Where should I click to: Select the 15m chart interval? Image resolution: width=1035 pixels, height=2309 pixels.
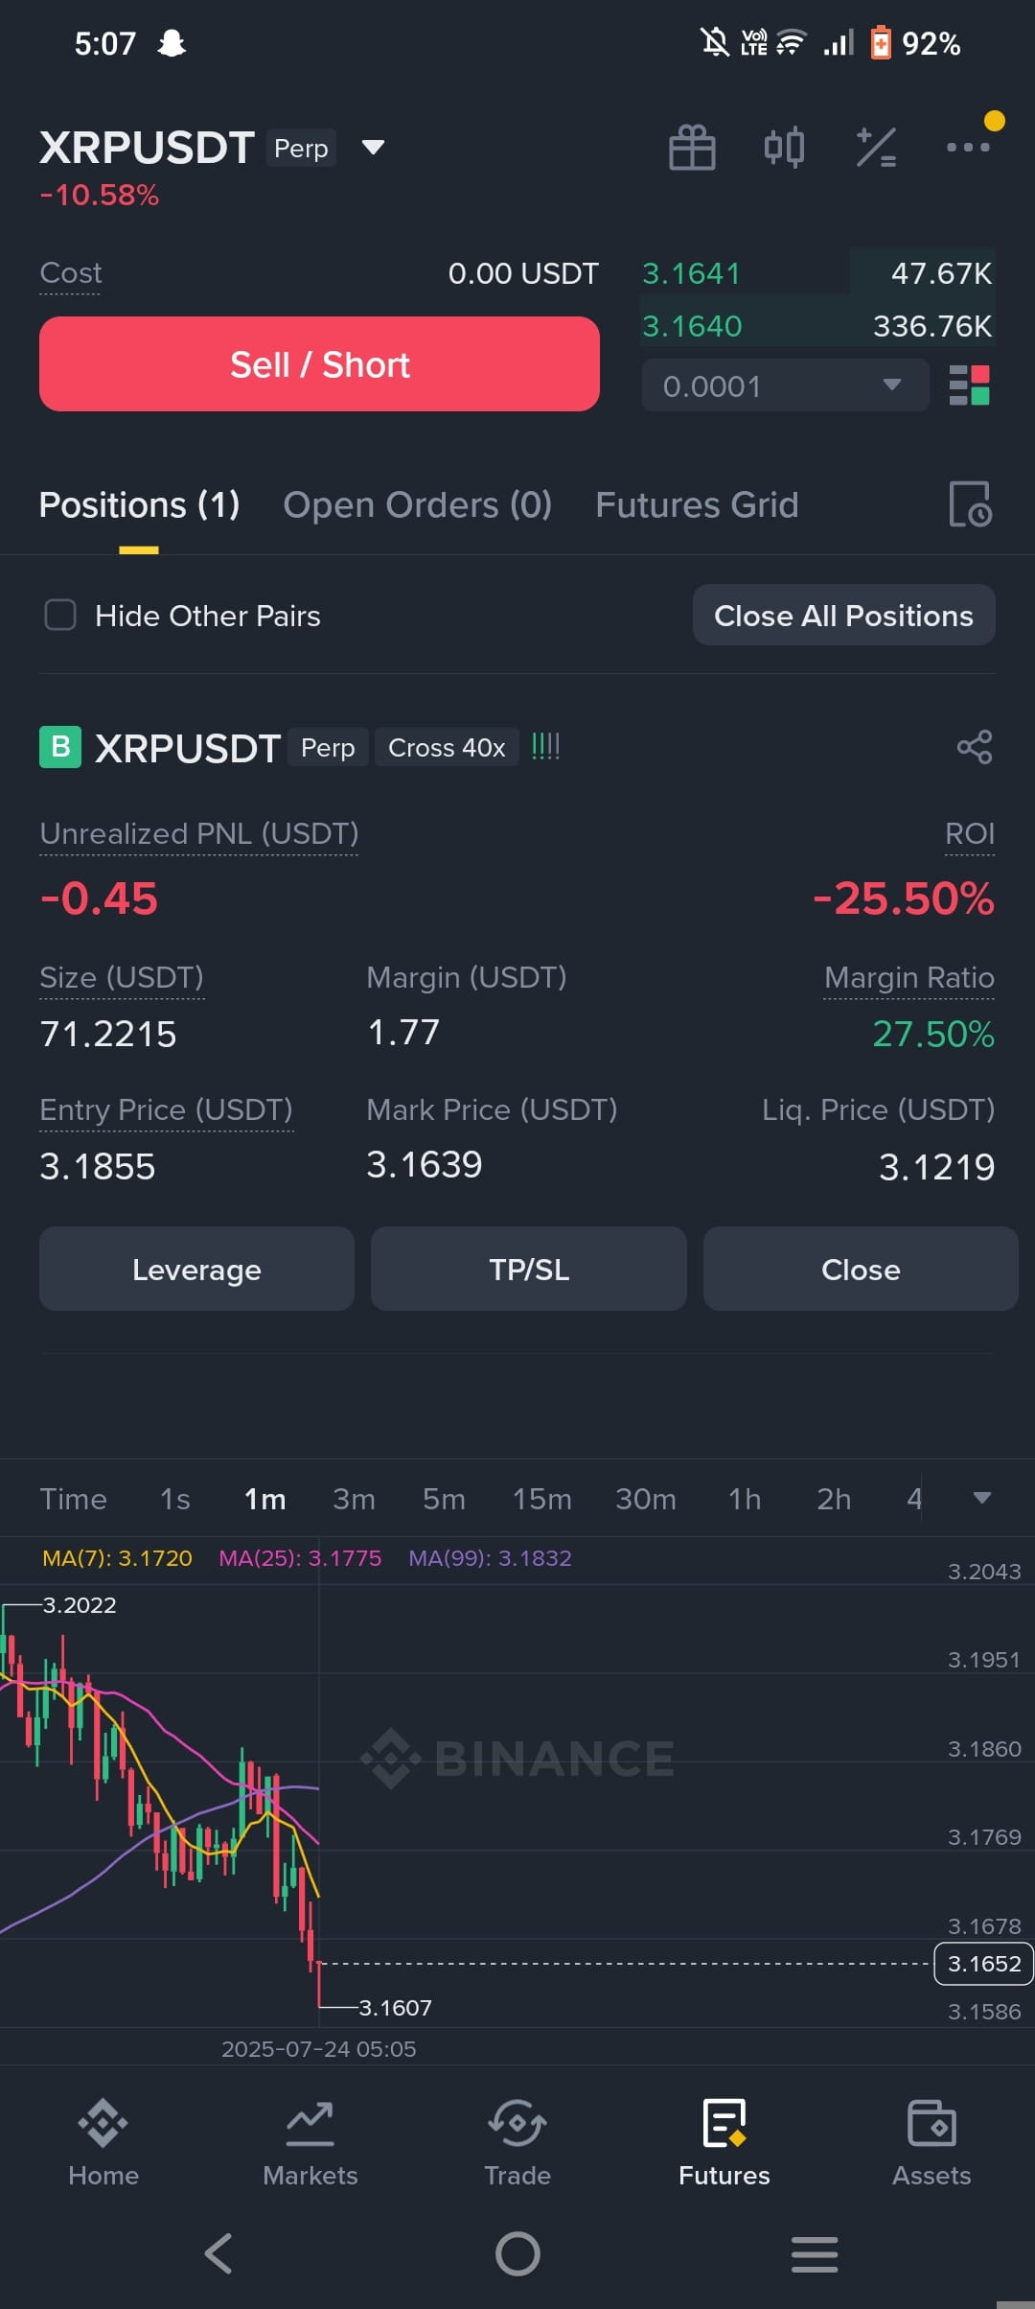(541, 1499)
